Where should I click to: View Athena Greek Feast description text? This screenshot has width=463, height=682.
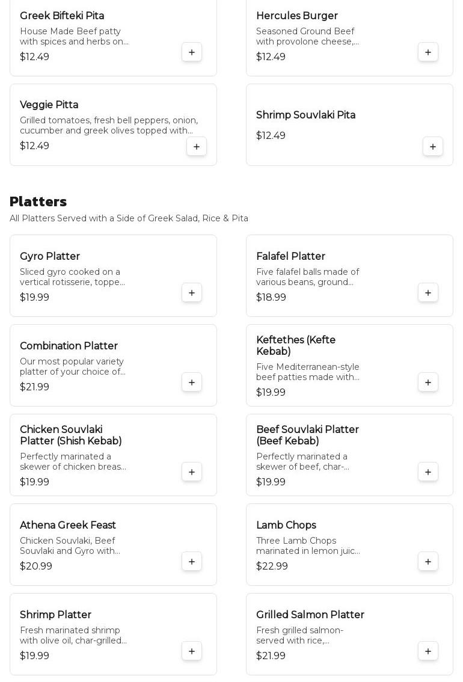point(70,546)
